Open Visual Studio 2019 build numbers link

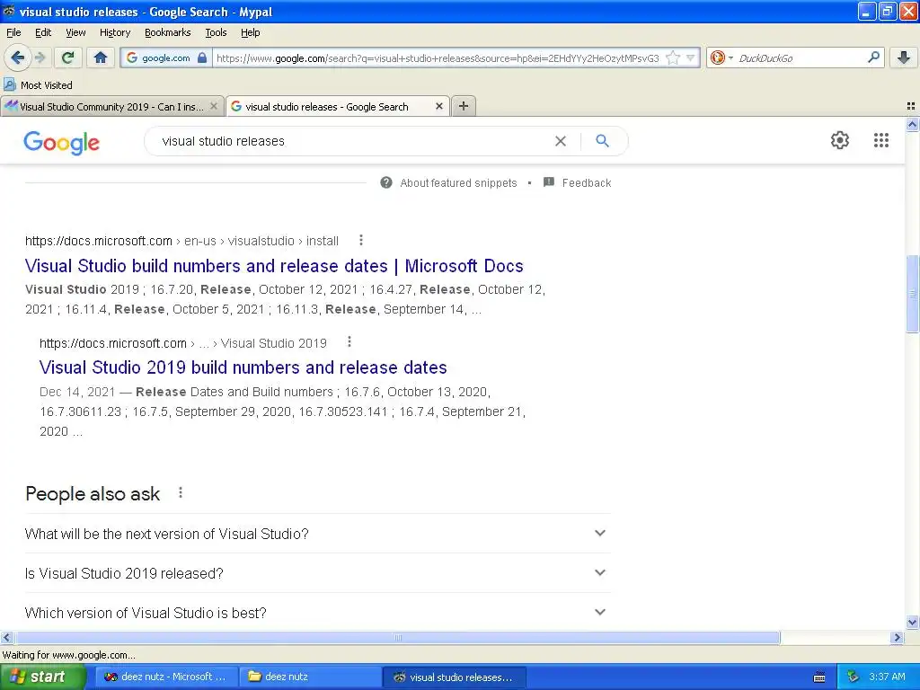[243, 367]
